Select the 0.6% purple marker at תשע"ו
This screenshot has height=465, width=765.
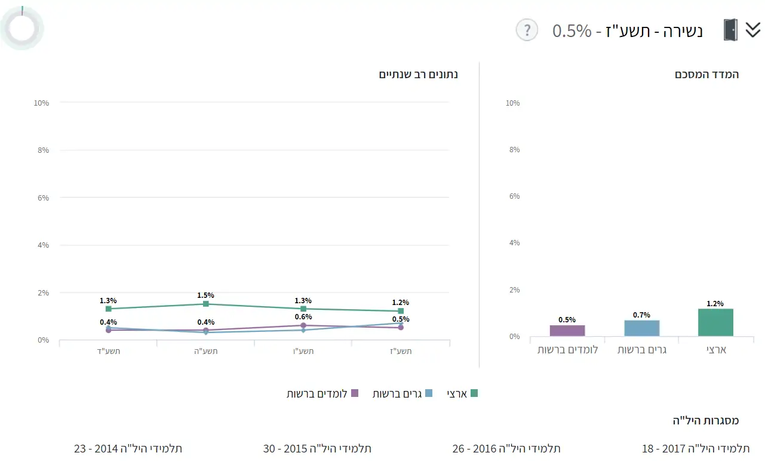[303, 325]
